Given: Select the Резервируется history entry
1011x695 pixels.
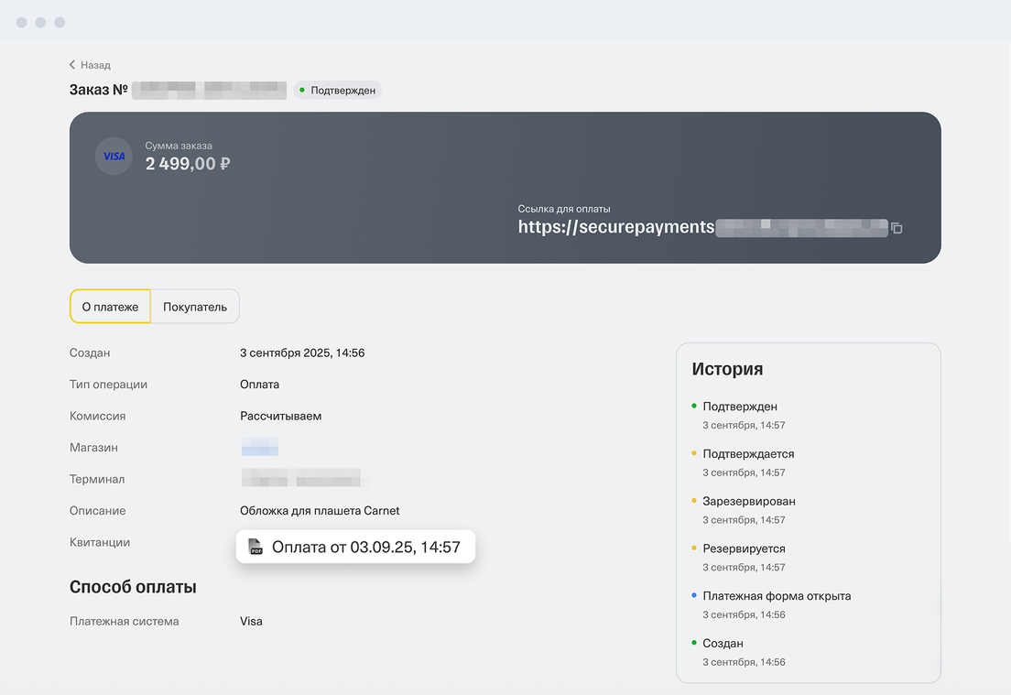Looking at the screenshot, I should 744,548.
